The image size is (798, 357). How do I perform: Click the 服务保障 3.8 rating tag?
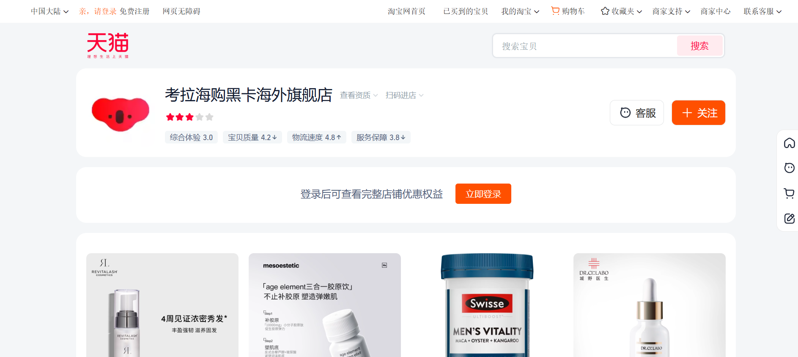point(381,137)
